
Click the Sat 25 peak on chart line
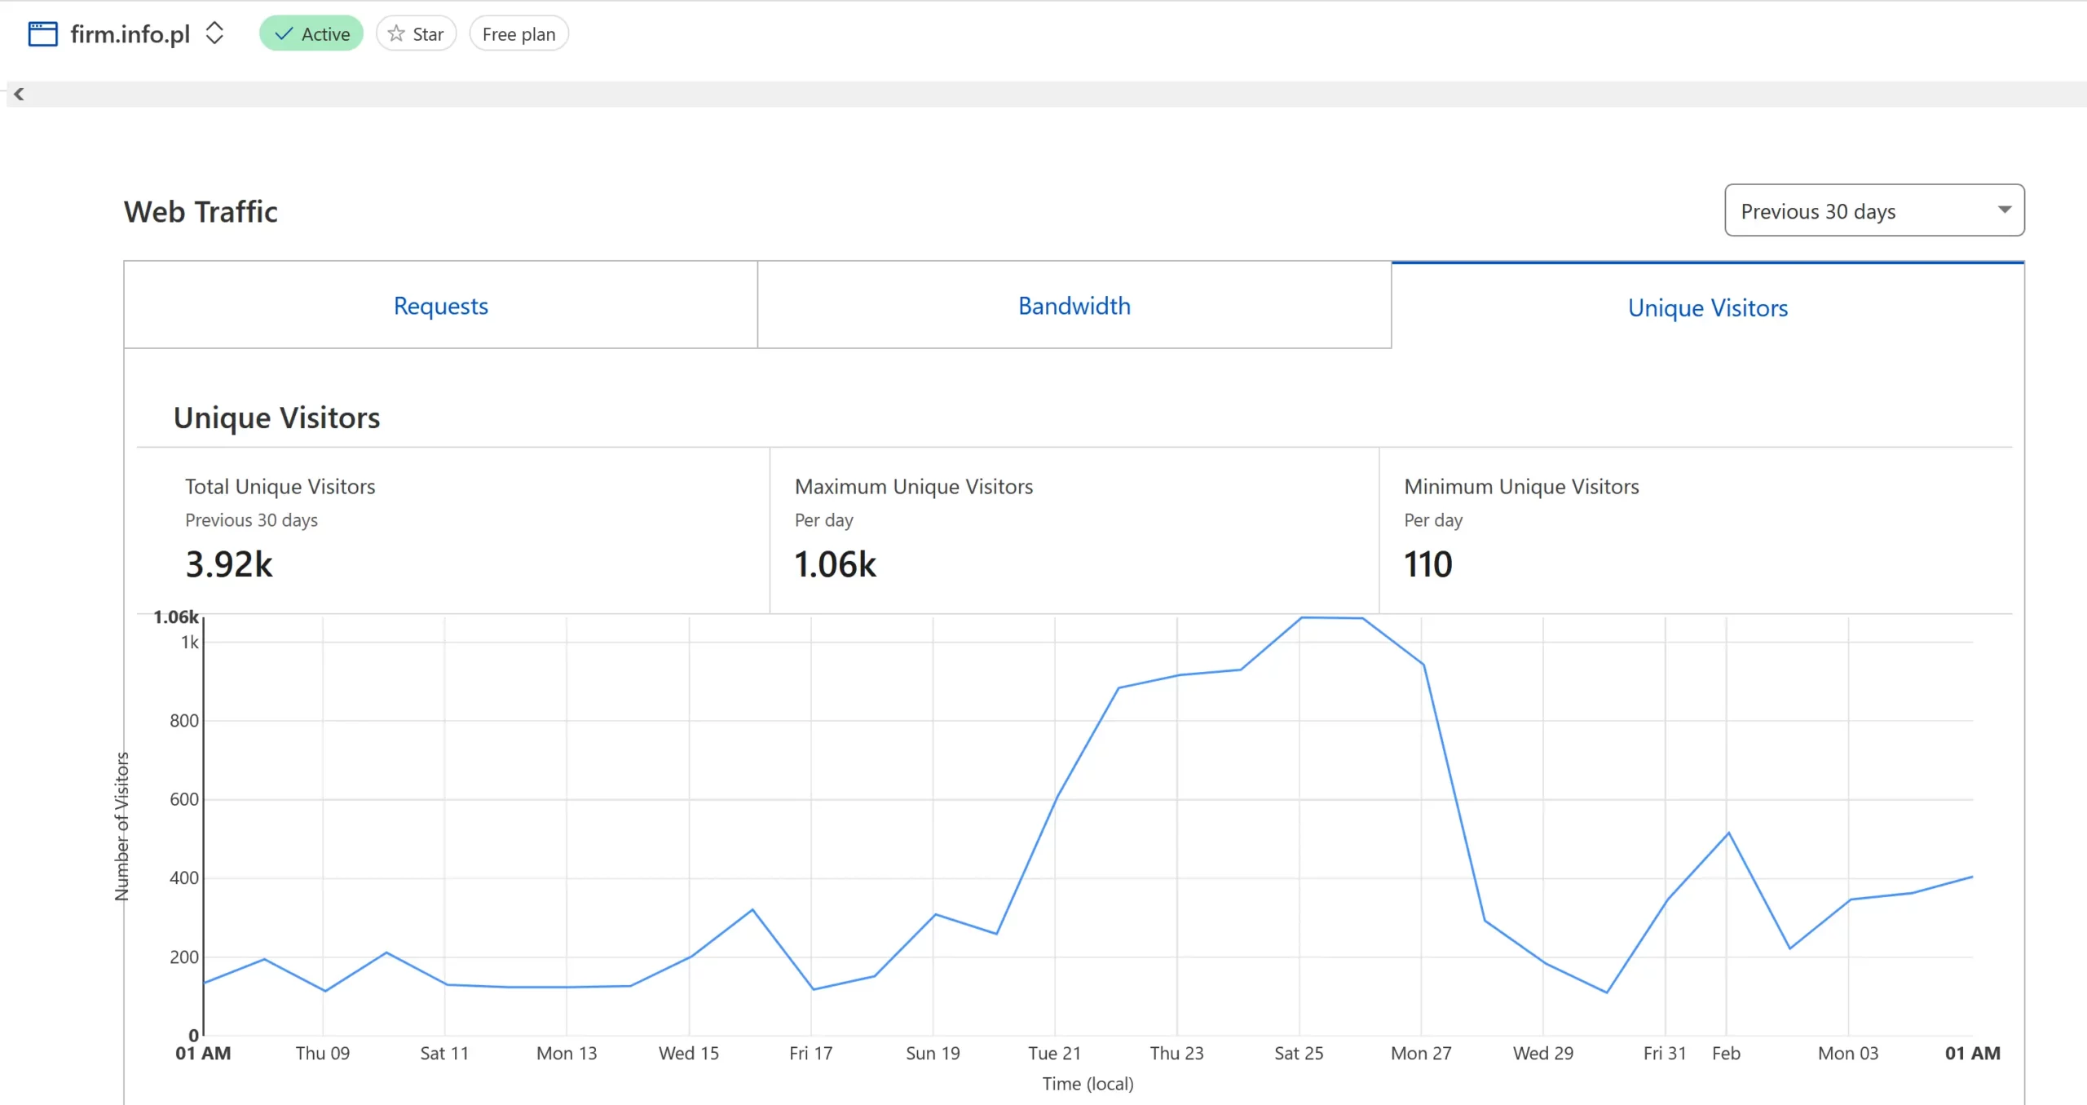1301,618
